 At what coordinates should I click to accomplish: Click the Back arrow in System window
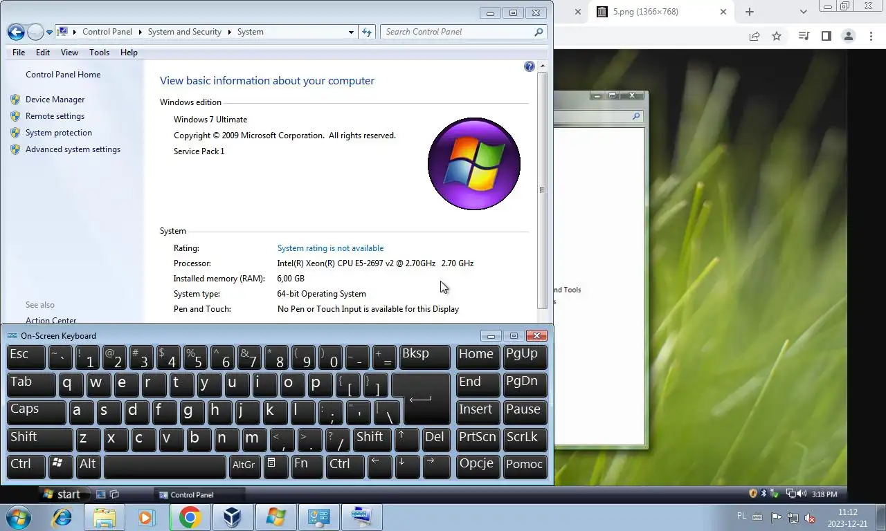click(x=16, y=32)
